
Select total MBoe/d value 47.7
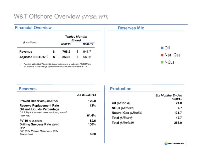coord(179,118)
